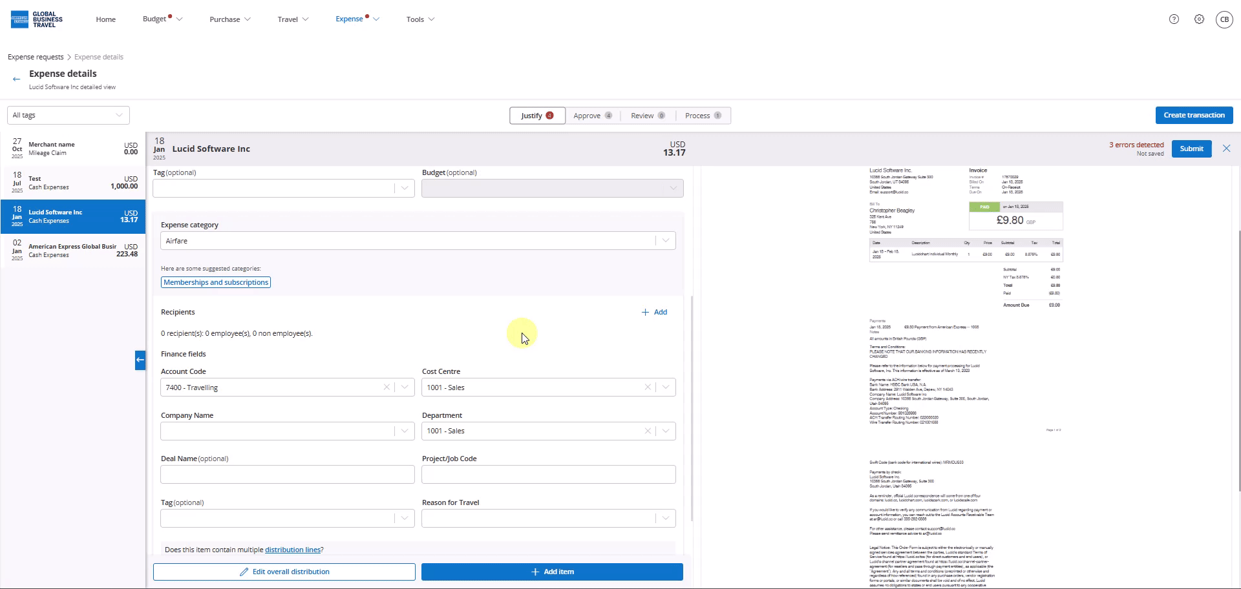Viewport: 1241px width, 589px height.
Task: Close the expense detail panel with X
Action: tap(1226, 149)
